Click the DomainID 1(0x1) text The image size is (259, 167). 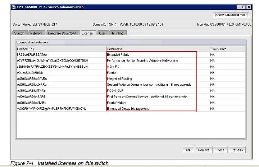(104, 24)
